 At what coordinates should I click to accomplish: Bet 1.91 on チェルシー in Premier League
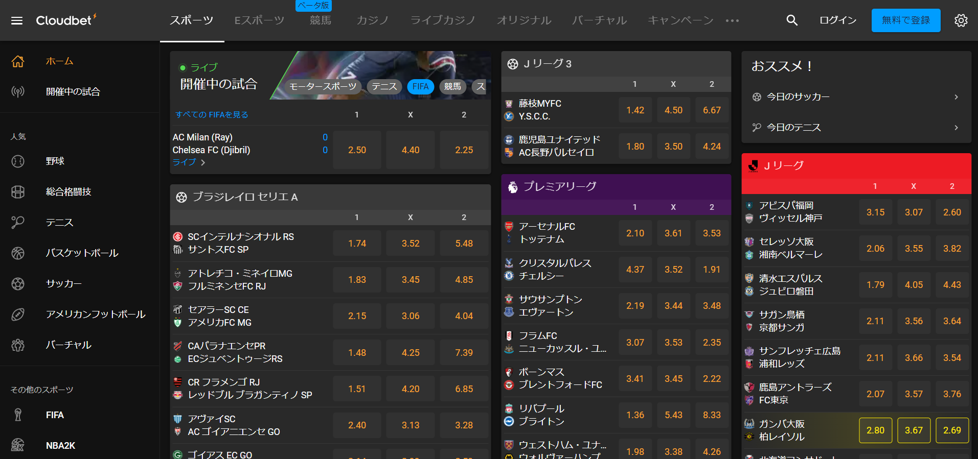[x=712, y=270]
